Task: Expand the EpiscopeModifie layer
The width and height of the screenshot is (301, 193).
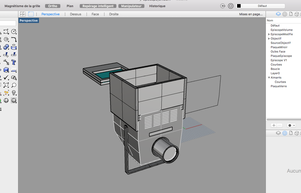Action: click(269, 34)
